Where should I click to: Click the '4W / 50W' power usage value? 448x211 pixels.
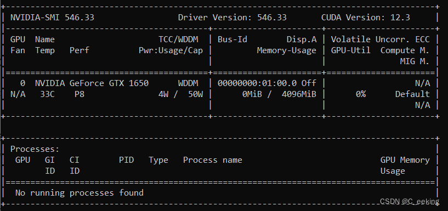[x=180, y=94]
